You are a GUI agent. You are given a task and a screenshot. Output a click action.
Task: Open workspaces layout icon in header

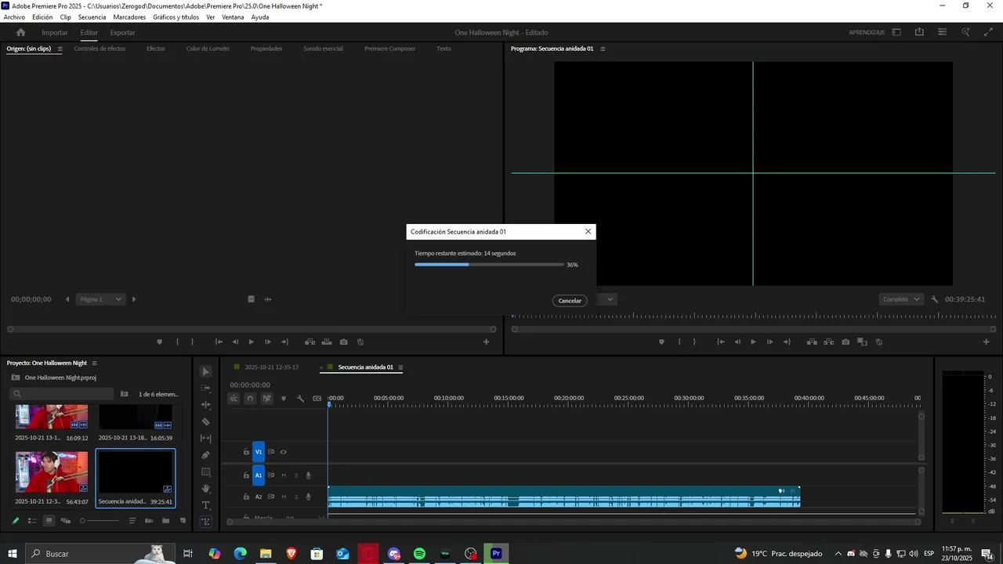coord(896,32)
